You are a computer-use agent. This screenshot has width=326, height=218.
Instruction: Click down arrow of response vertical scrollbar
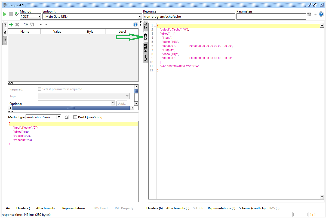click(x=322, y=197)
